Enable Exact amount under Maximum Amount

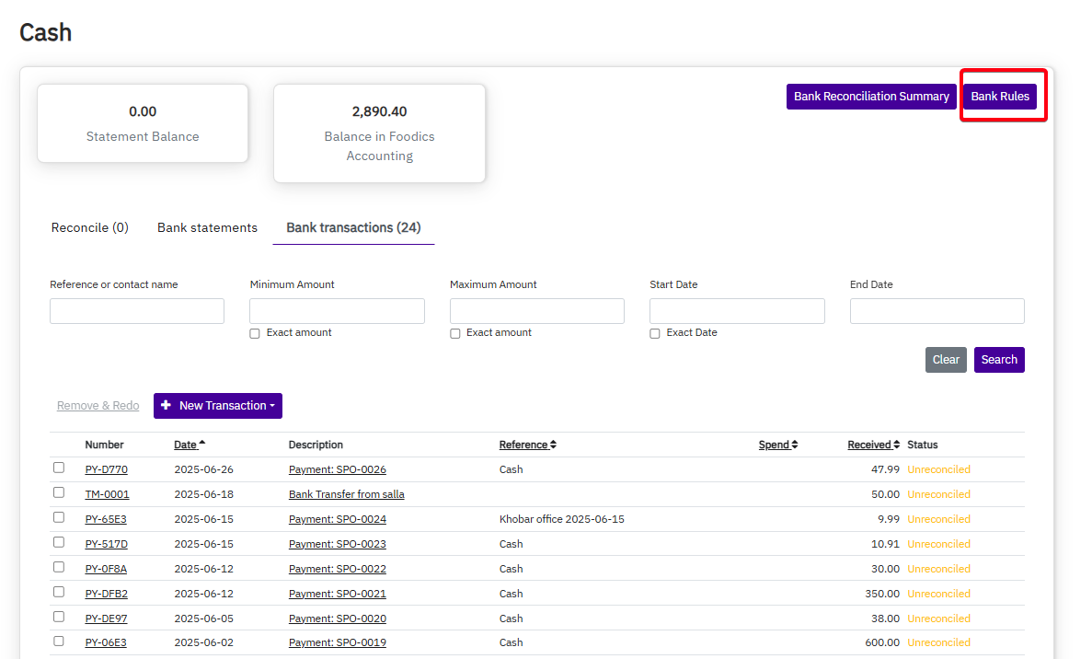click(455, 333)
